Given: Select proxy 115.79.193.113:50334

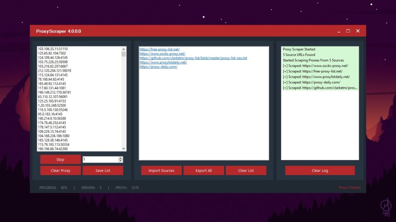Looking at the screenshot, I should pos(54,145).
